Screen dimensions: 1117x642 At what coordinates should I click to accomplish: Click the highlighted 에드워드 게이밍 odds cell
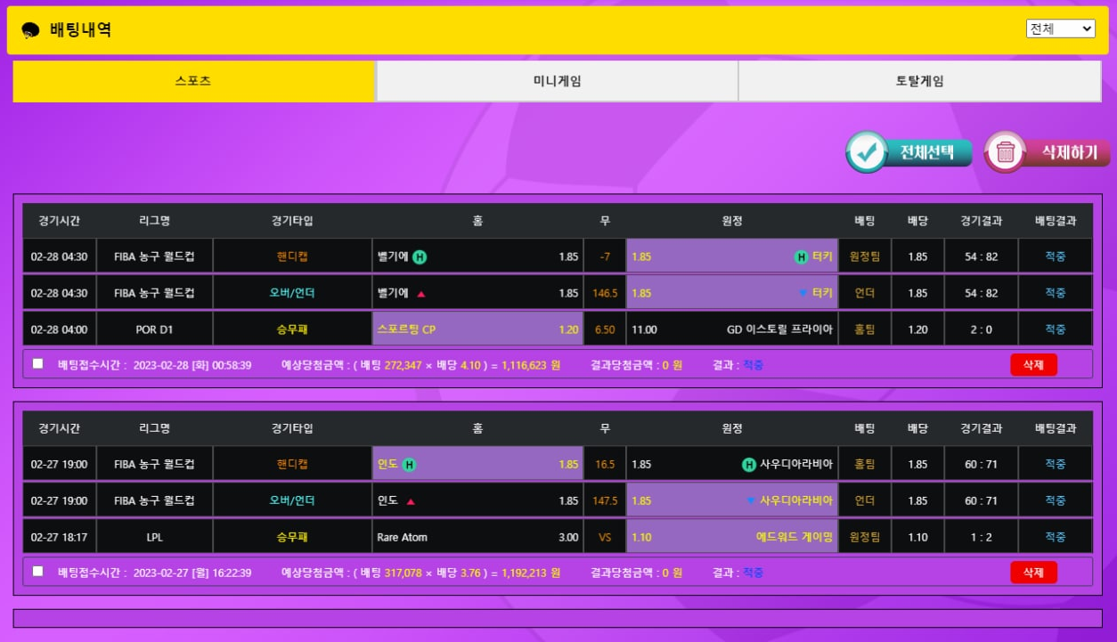(x=731, y=537)
